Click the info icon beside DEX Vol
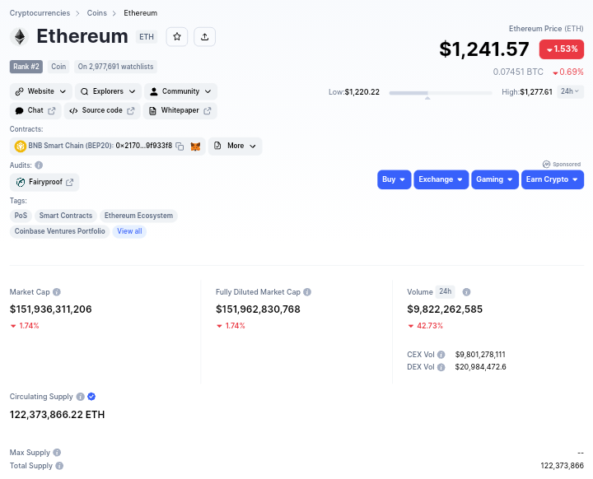 tap(441, 367)
